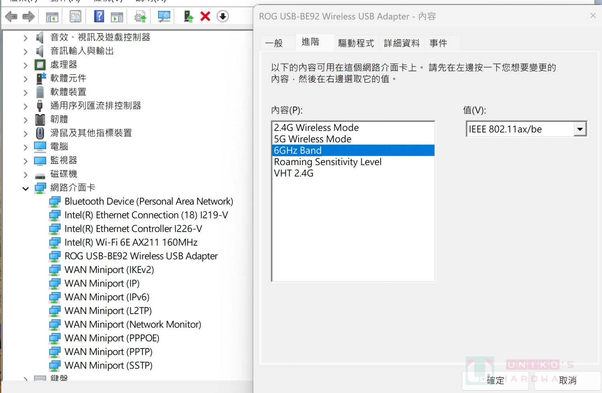Click the red X uninstall device icon

pyautogui.click(x=205, y=16)
